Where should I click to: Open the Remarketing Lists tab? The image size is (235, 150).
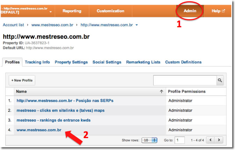(143, 62)
